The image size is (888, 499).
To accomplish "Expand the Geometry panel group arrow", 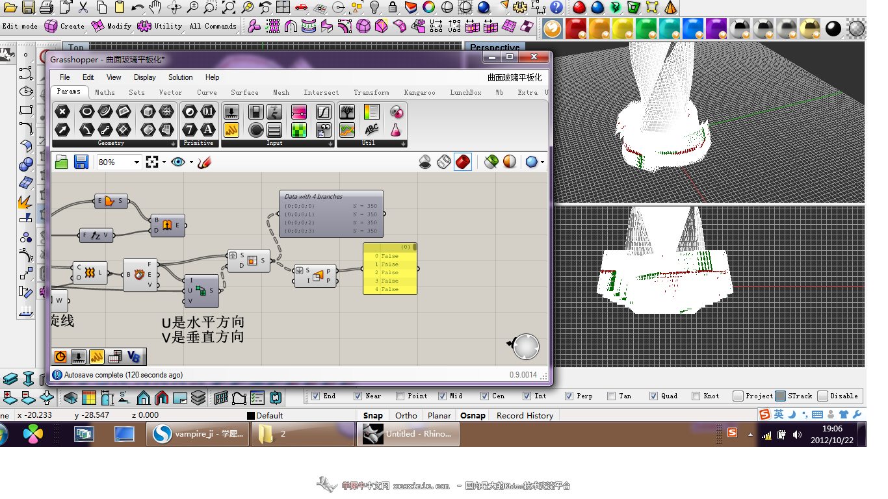I will 173,144.
